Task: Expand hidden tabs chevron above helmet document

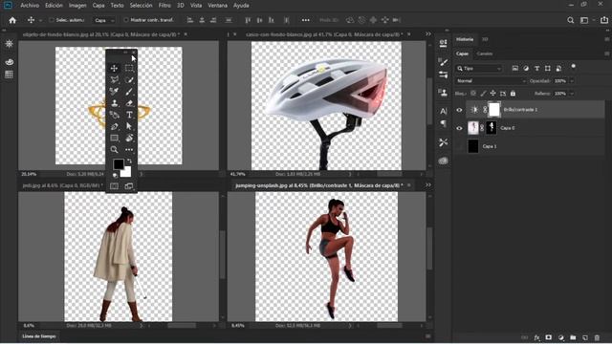Action: [x=428, y=34]
